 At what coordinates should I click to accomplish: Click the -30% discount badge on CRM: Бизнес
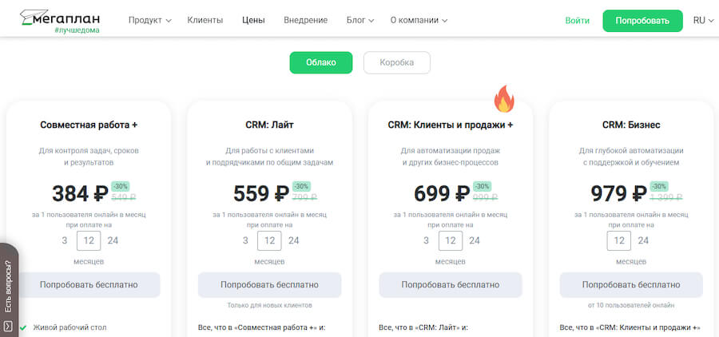[660, 186]
